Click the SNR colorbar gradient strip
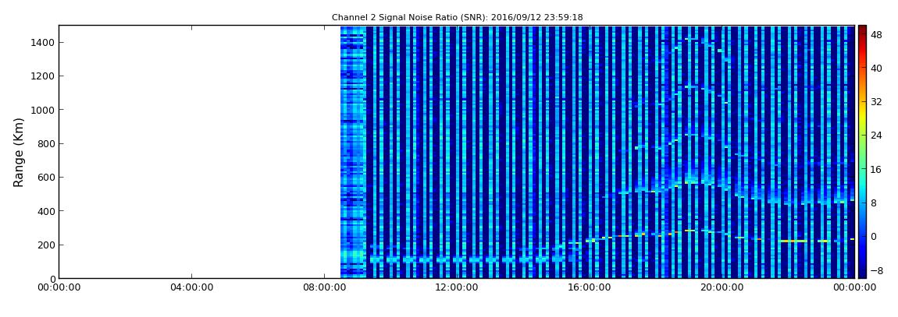The height and width of the screenshot is (317, 898). pos(862,152)
